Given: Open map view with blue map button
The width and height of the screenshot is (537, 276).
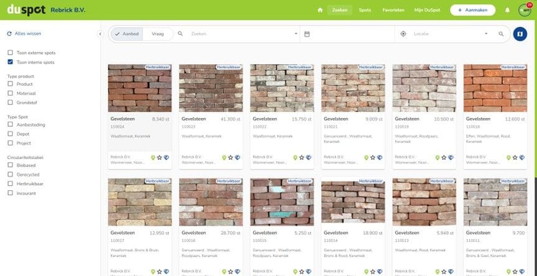Looking at the screenshot, I should 520,34.
